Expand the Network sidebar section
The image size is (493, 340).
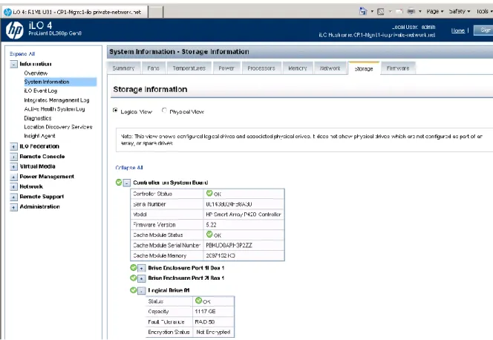tap(13, 187)
